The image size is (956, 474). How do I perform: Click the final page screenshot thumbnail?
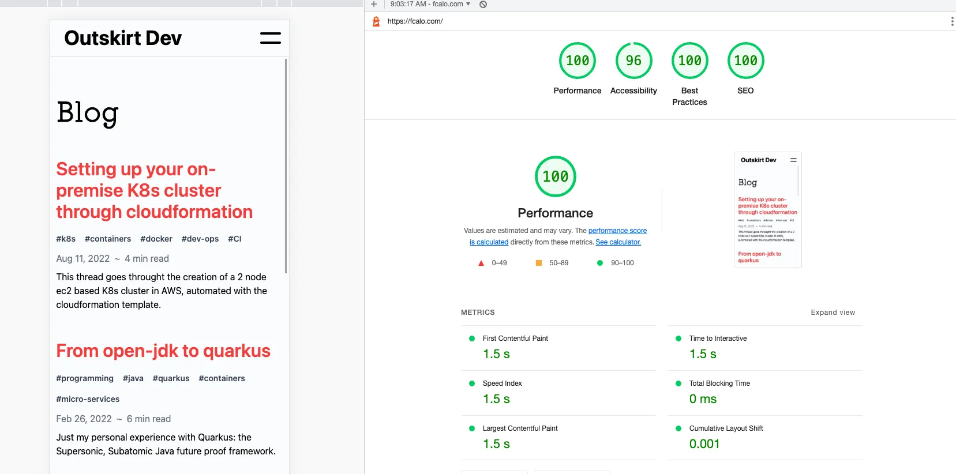768,210
